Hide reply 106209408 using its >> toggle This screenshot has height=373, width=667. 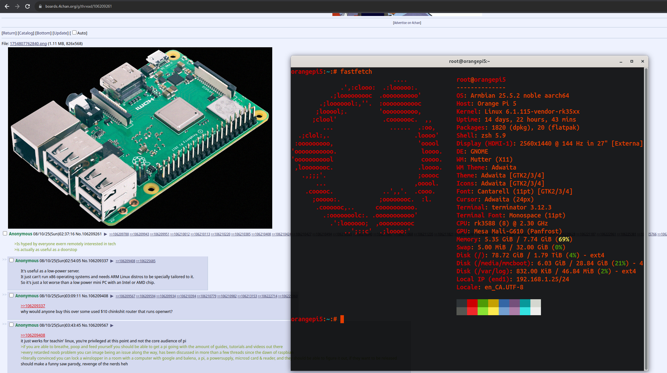[4, 294]
